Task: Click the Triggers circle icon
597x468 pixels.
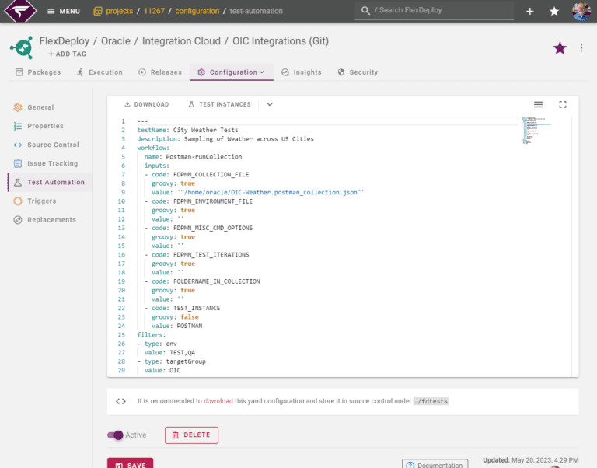Action: pos(18,201)
